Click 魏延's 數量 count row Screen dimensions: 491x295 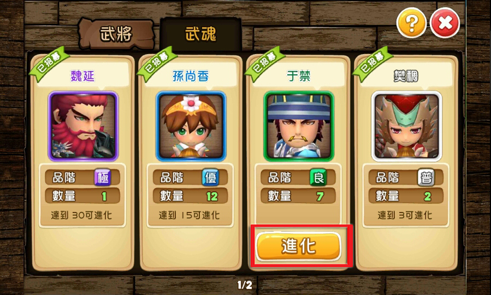pyautogui.click(x=82, y=196)
